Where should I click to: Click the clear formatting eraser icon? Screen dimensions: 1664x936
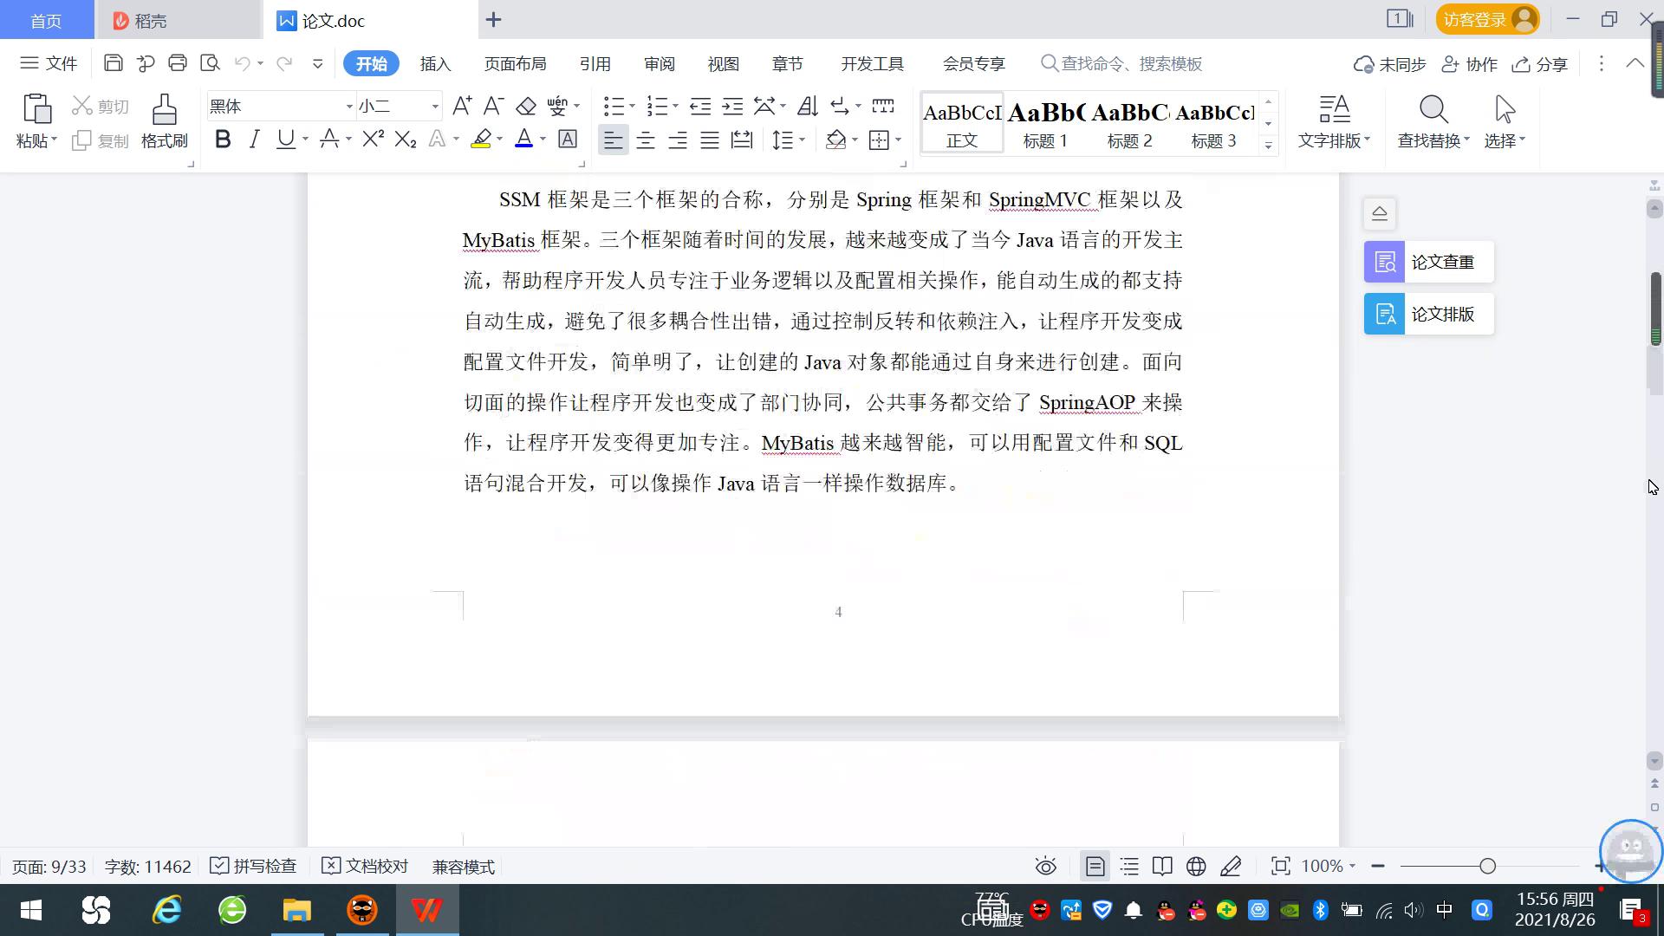click(x=525, y=107)
